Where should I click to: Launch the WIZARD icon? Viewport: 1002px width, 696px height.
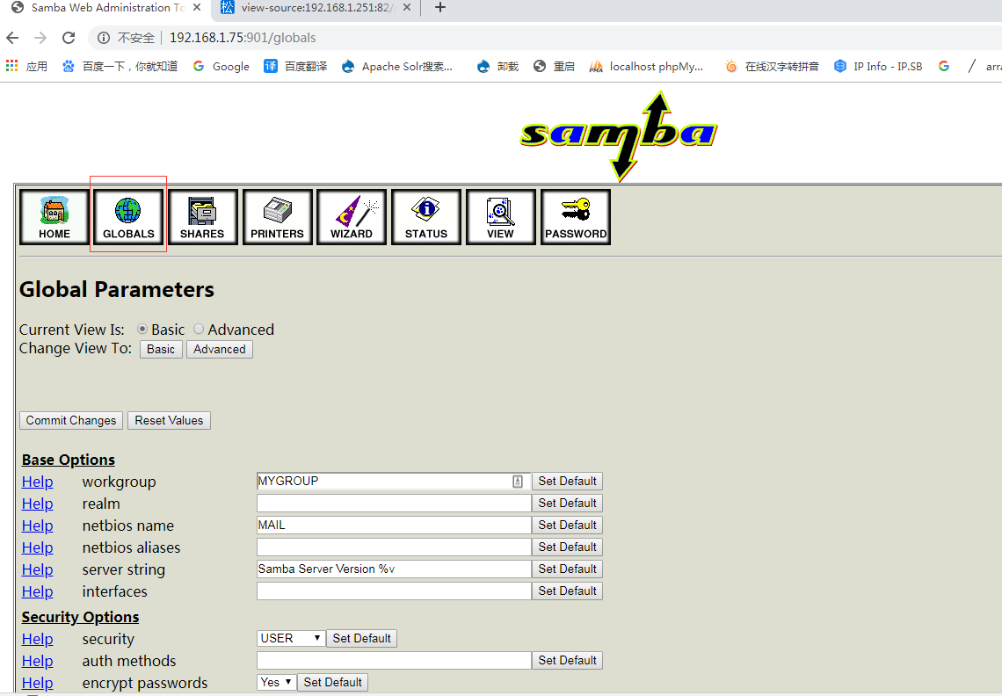coord(352,217)
